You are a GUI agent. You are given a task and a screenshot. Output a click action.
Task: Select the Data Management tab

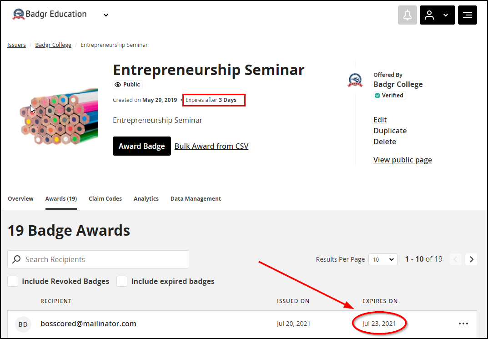tap(196, 198)
